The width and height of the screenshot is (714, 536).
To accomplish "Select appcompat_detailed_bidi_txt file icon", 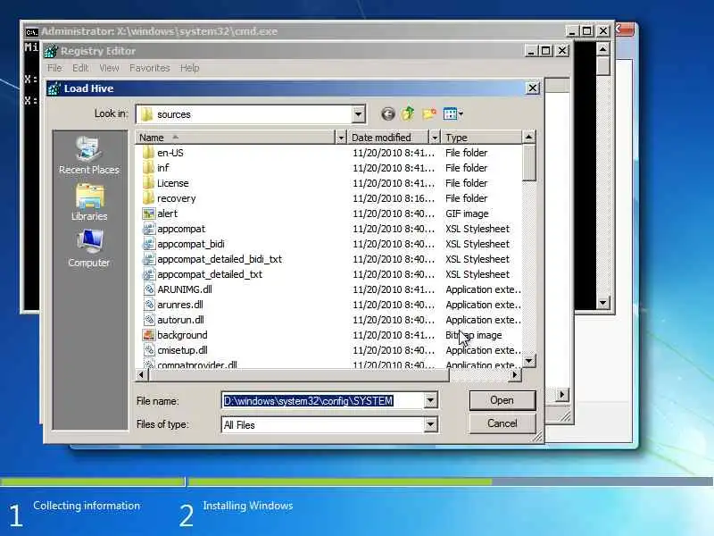I will tap(148, 259).
